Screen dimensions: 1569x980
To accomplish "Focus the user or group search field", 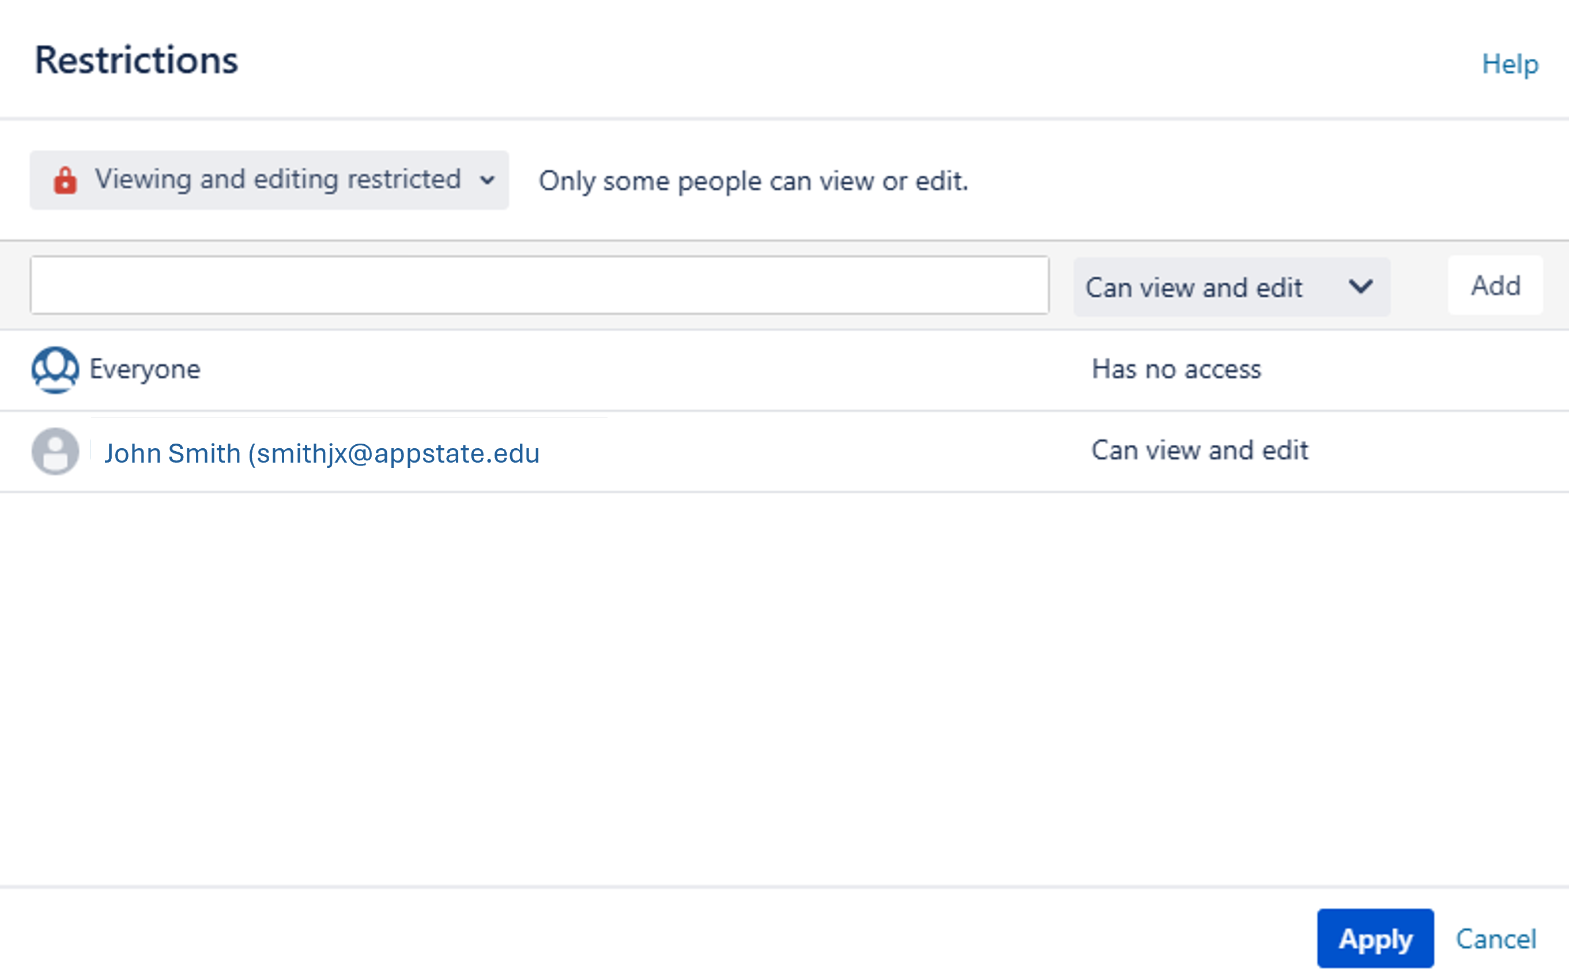I will point(539,285).
